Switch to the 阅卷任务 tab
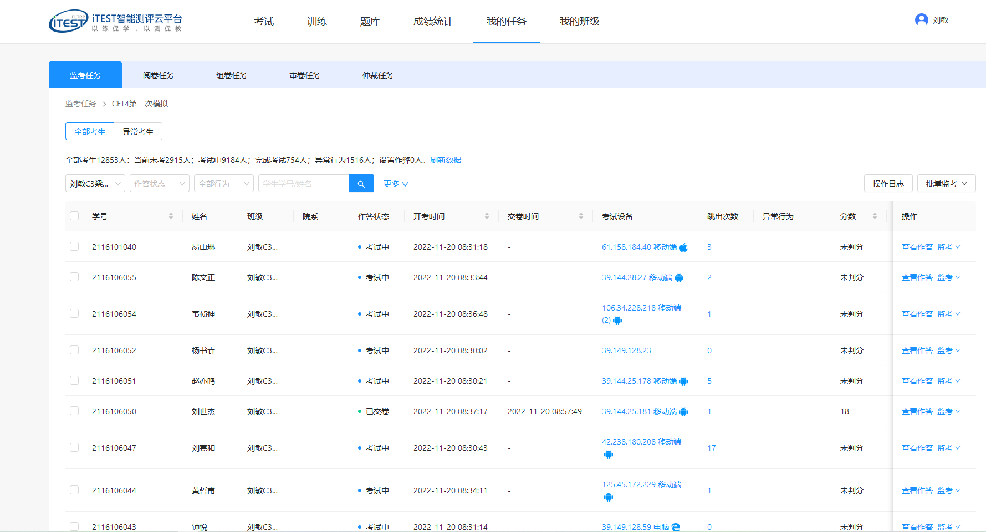 (159, 75)
